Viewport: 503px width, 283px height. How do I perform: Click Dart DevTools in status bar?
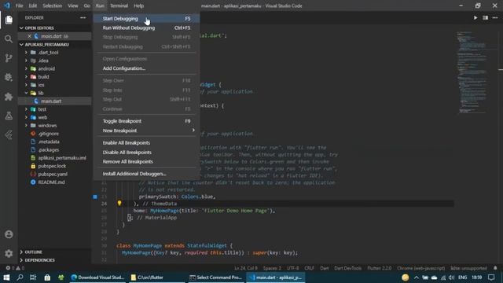[347, 268]
